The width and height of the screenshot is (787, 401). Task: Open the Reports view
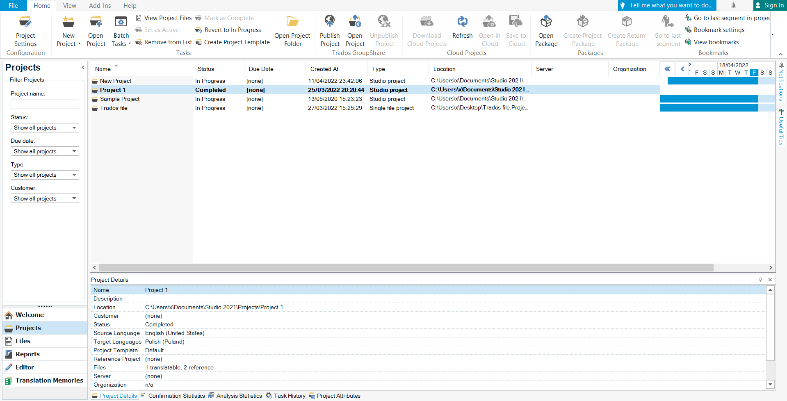45,354
